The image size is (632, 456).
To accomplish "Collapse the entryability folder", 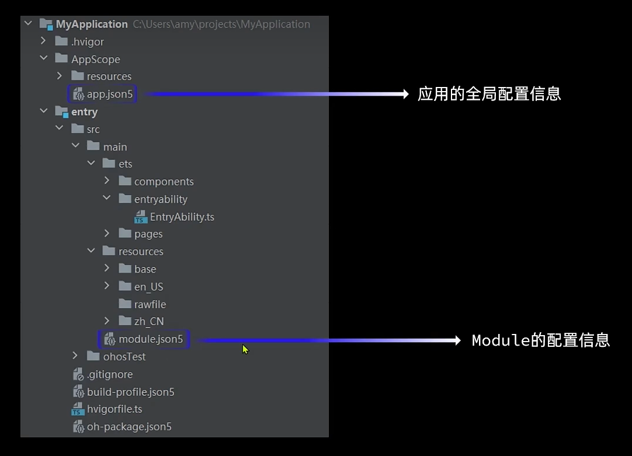I will click(x=106, y=199).
